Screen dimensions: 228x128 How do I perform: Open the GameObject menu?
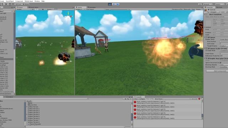tap(10, 1)
